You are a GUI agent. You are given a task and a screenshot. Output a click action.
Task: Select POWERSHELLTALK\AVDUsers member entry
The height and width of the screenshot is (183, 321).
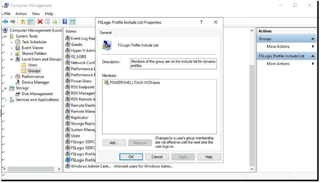[x=132, y=82]
